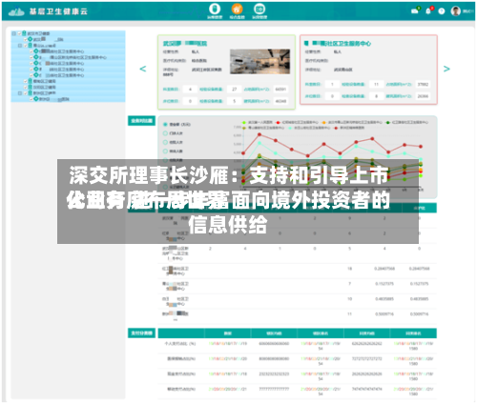Screen dimensions: 477x404
Task: Click the building icon of the root tree node
Action: [24, 33]
